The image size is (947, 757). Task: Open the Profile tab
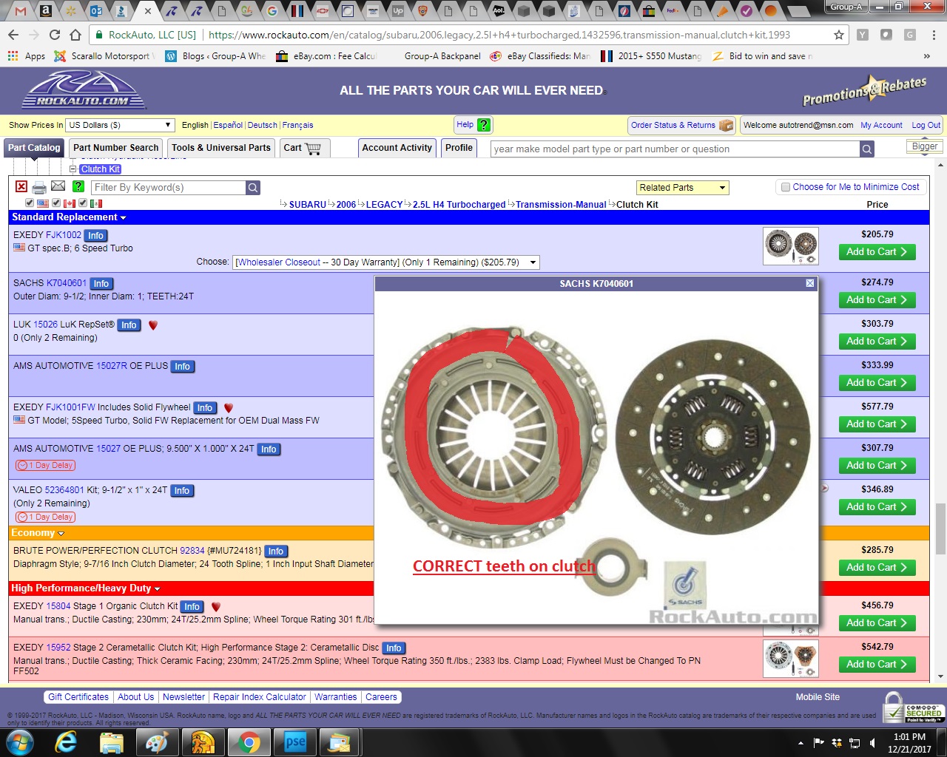point(459,148)
